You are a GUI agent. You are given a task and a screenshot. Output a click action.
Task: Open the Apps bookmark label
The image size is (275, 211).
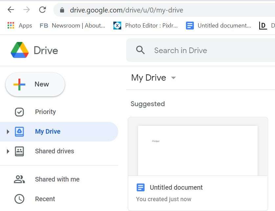[x=25, y=26]
